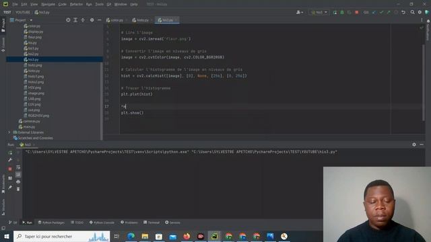The width and height of the screenshot is (431, 242).
Task: Rerun his3 in the Run panel
Action: coord(10,153)
